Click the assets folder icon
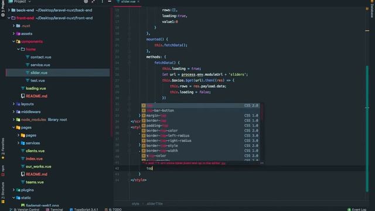375x211 pixels. [x=18, y=34]
